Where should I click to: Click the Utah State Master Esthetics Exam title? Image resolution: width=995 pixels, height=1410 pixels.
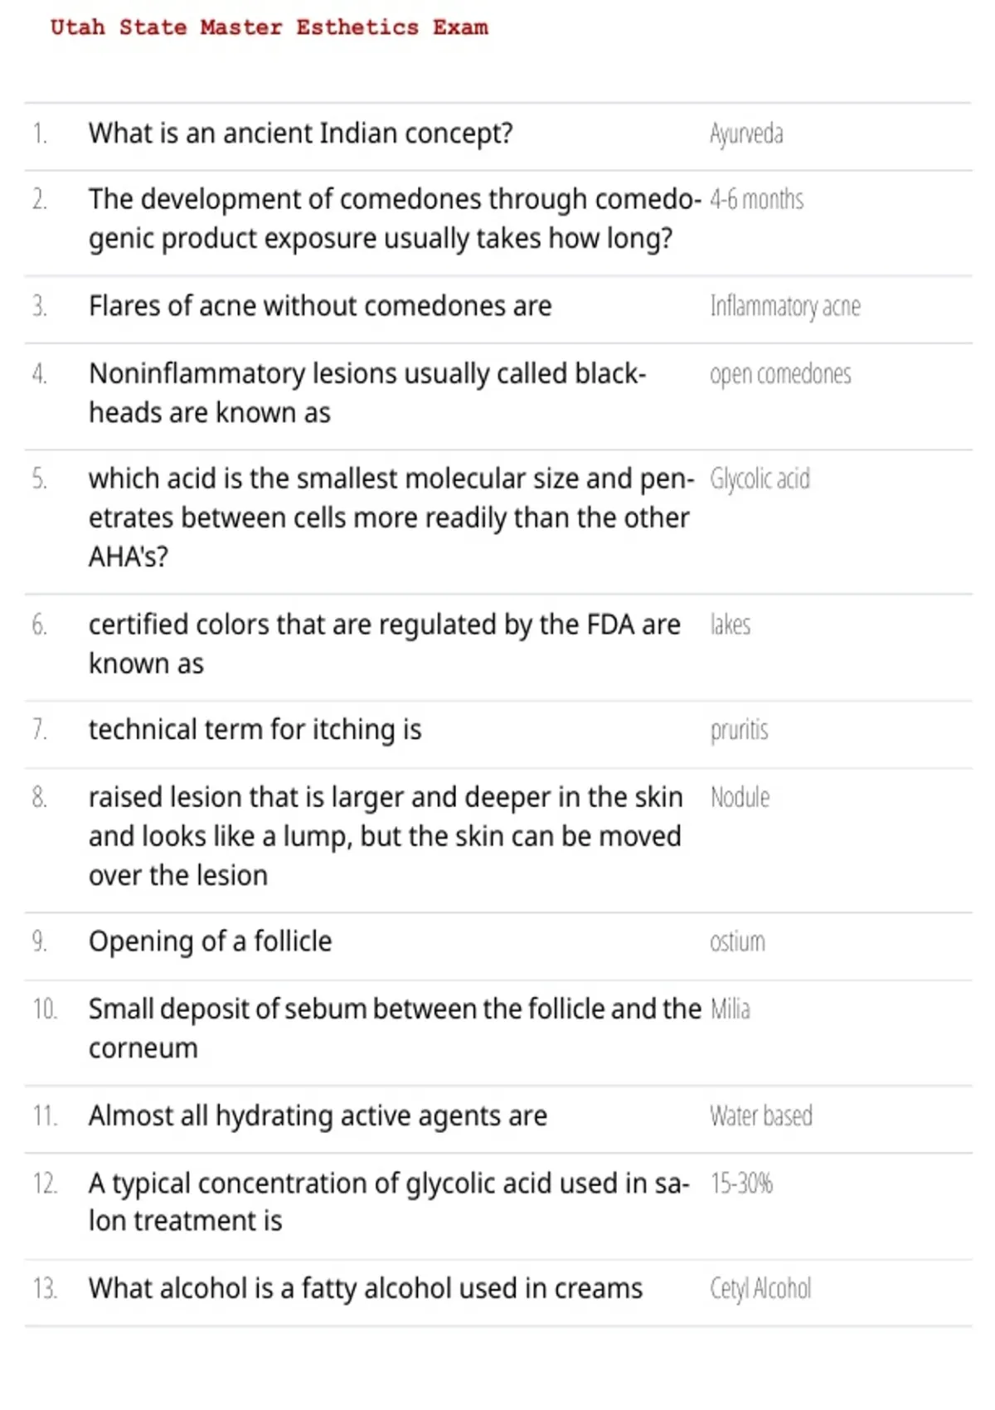click(x=269, y=27)
